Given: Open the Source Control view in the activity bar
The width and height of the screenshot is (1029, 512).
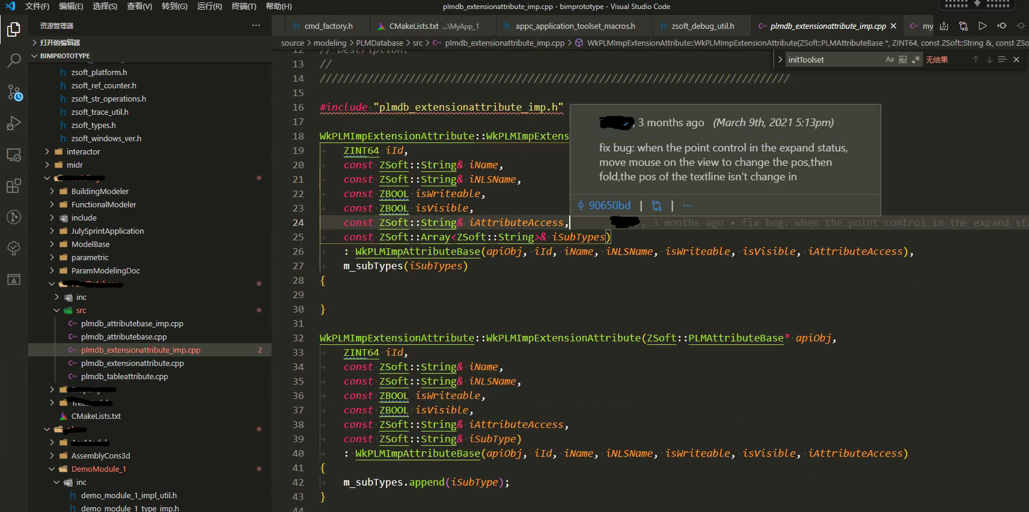Looking at the screenshot, I should 14,92.
